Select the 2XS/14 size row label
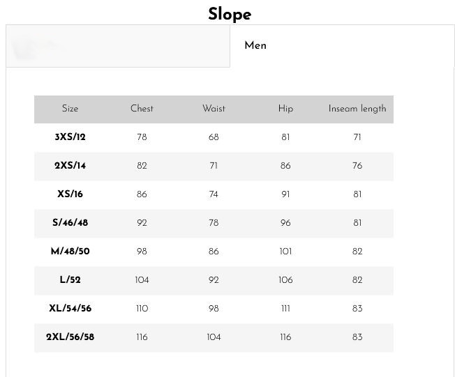Viewport: 455px width, 377px height. [x=70, y=166]
